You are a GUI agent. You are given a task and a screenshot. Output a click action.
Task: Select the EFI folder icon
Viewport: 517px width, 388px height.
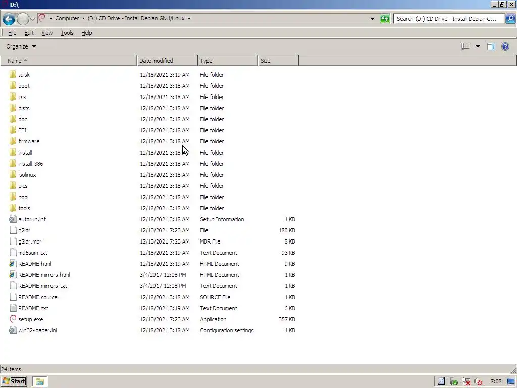click(x=13, y=130)
